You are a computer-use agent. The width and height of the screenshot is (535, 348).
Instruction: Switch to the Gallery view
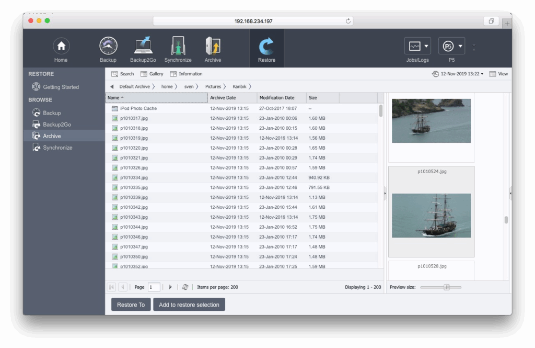pyautogui.click(x=152, y=74)
